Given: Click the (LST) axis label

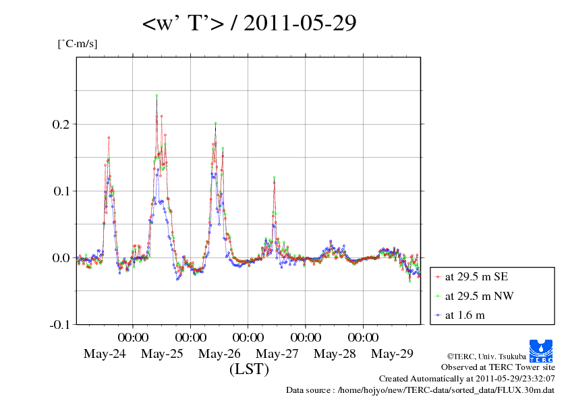Looking at the screenshot, I should coord(249,369).
